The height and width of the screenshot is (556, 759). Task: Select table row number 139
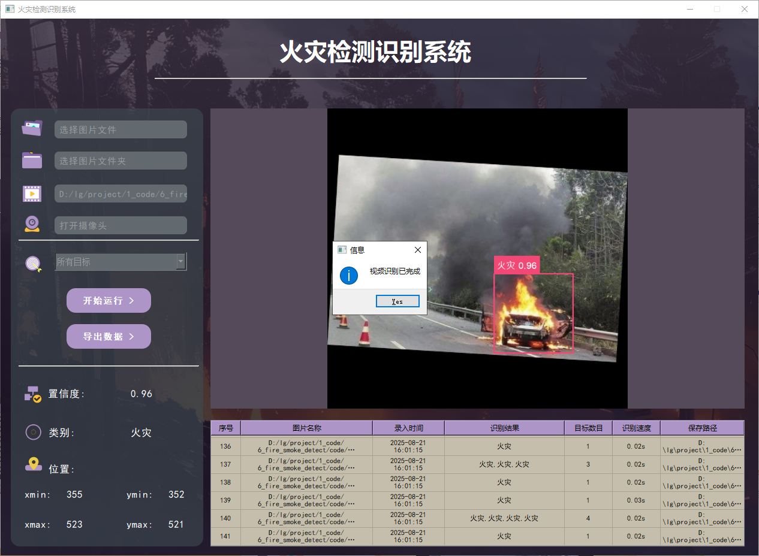(477, 500)
